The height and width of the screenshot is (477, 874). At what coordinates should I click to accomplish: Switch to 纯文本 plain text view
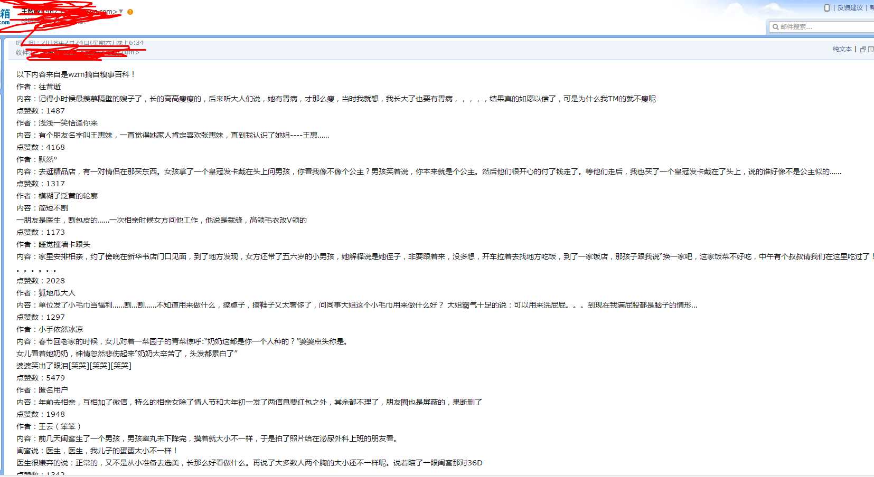coord(842,49)
